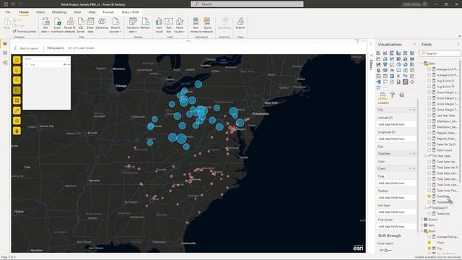The height and width of the screenshot is (260, 462).
Task: Switch to the View ribbon tab
Action: coord(77,12)
